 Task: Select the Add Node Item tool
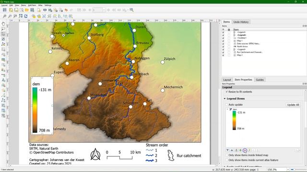point(3,100)
